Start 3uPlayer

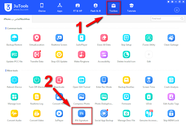tap(59, 113)
